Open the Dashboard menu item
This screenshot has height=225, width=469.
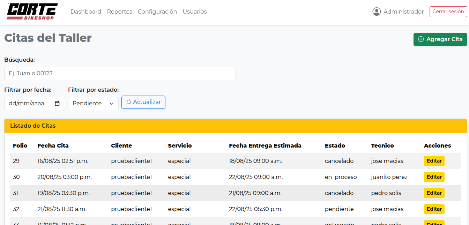(x=86, y=12)
